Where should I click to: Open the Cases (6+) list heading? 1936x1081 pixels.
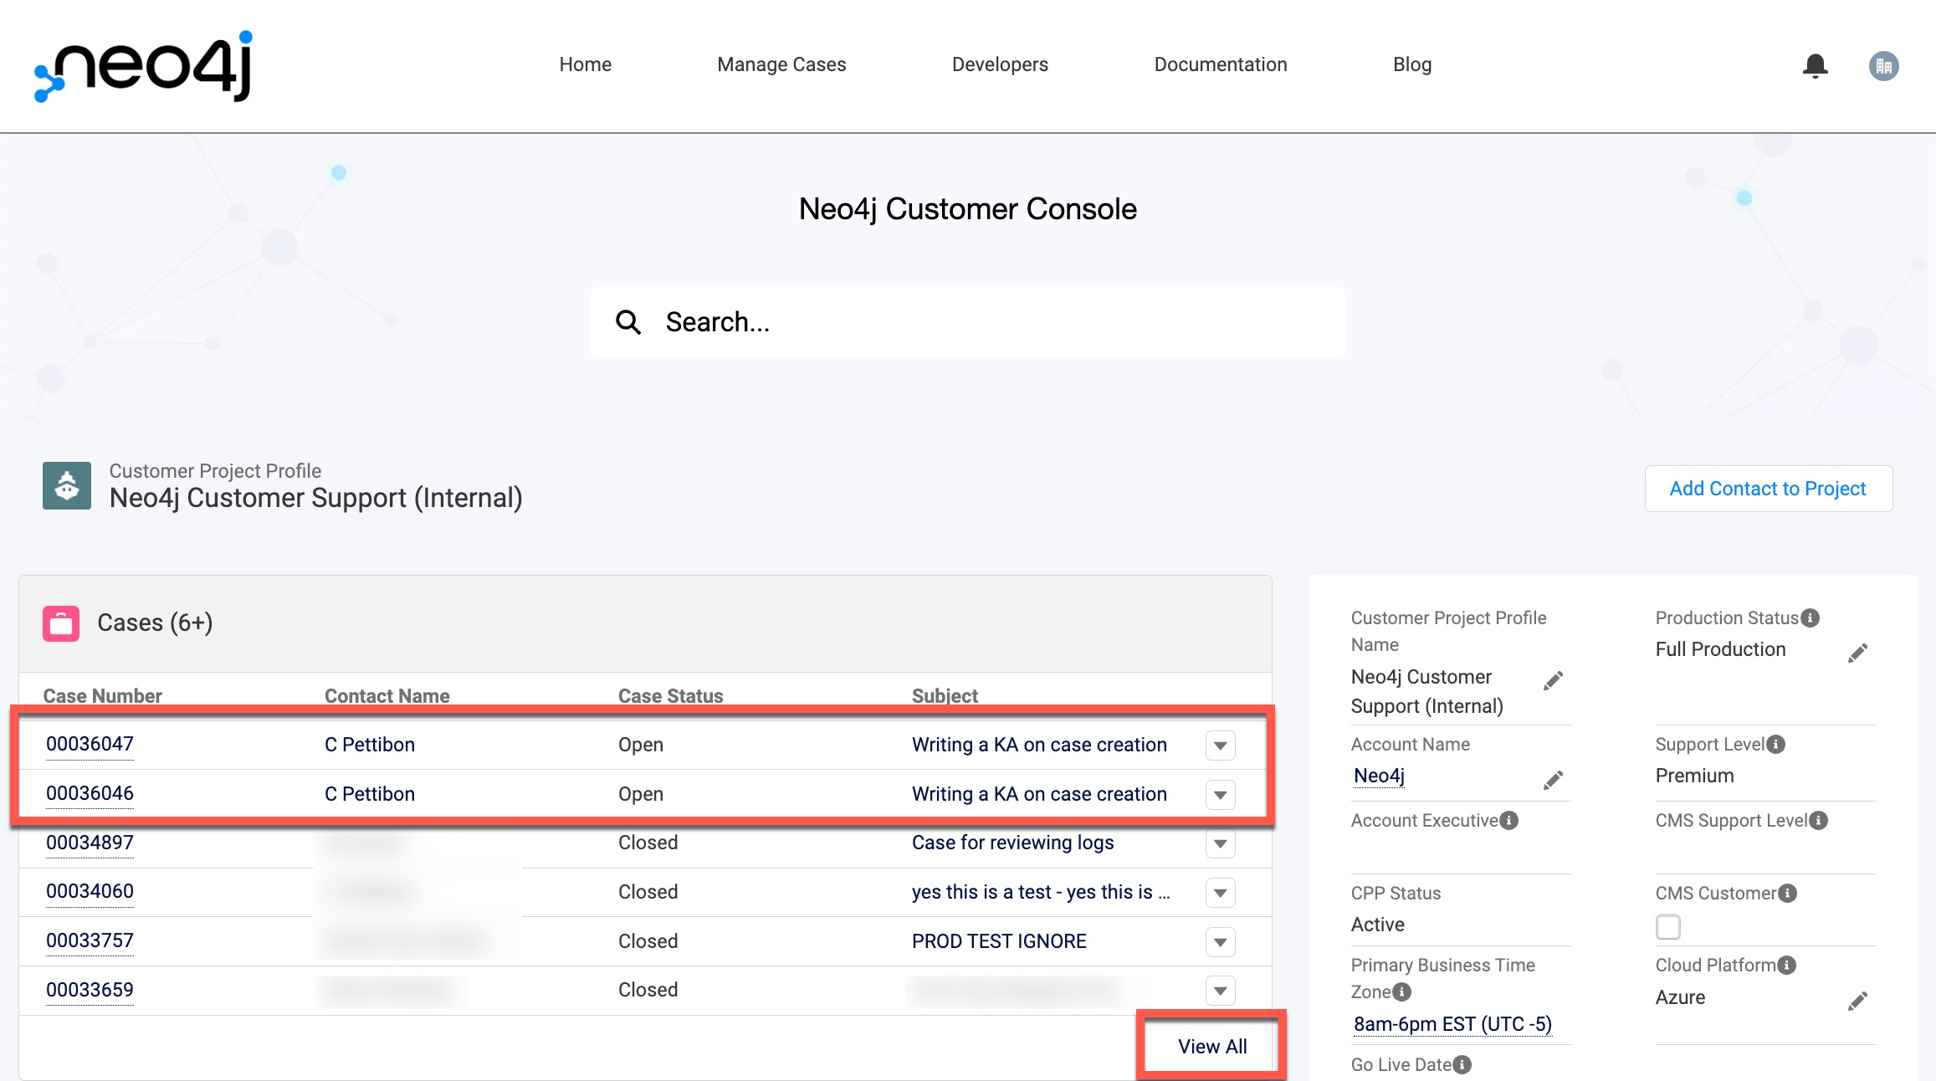click(x=155, y=622)
